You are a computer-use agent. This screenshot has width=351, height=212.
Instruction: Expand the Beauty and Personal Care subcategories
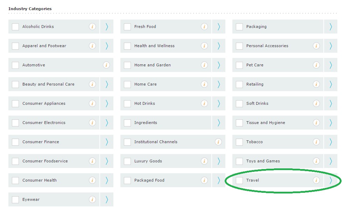[107, 84]
